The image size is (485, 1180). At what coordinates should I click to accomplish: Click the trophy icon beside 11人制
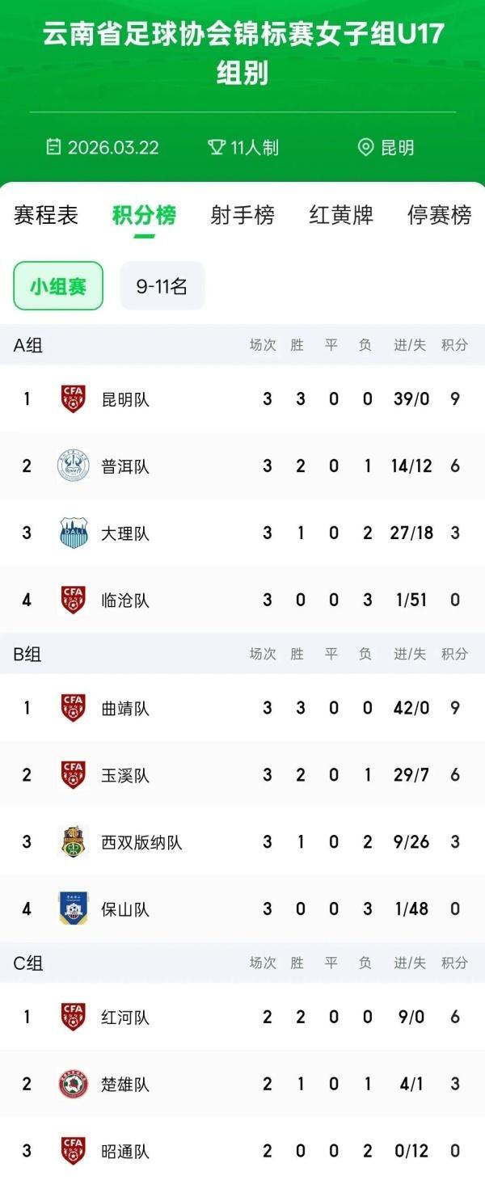point(216,147)
